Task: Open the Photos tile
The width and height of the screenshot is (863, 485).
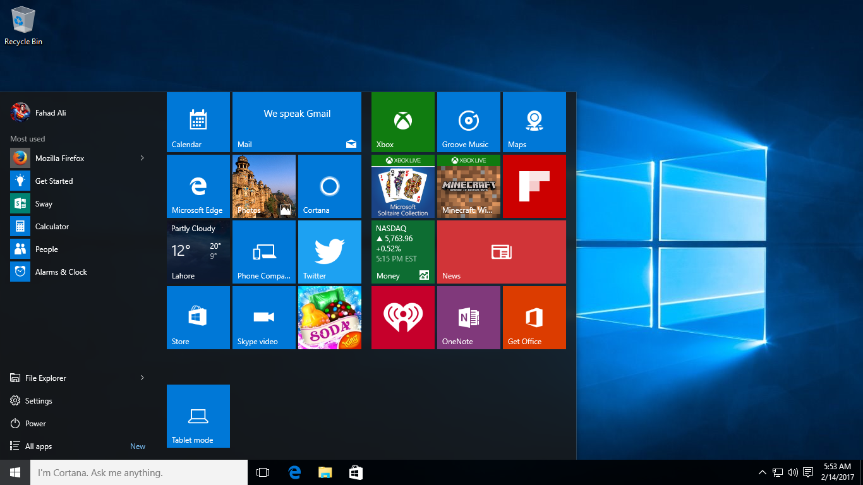Action: coord(264,186)
